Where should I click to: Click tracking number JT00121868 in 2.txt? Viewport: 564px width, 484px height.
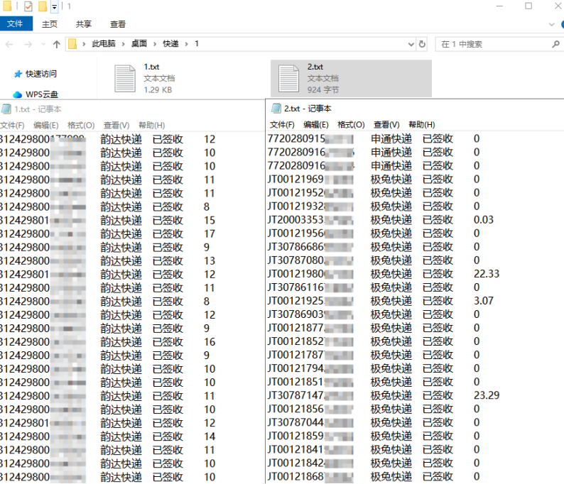[295, 476]
